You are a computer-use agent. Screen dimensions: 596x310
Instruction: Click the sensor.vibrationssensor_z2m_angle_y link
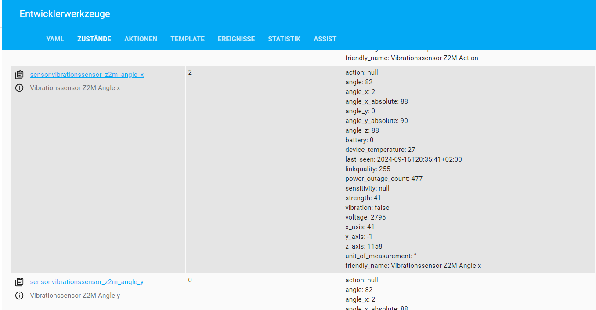(87, 282)
